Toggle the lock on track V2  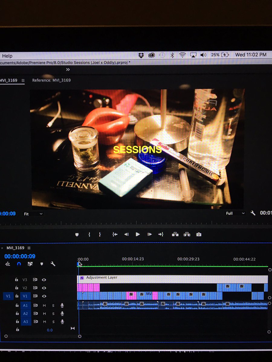[17, 288]
